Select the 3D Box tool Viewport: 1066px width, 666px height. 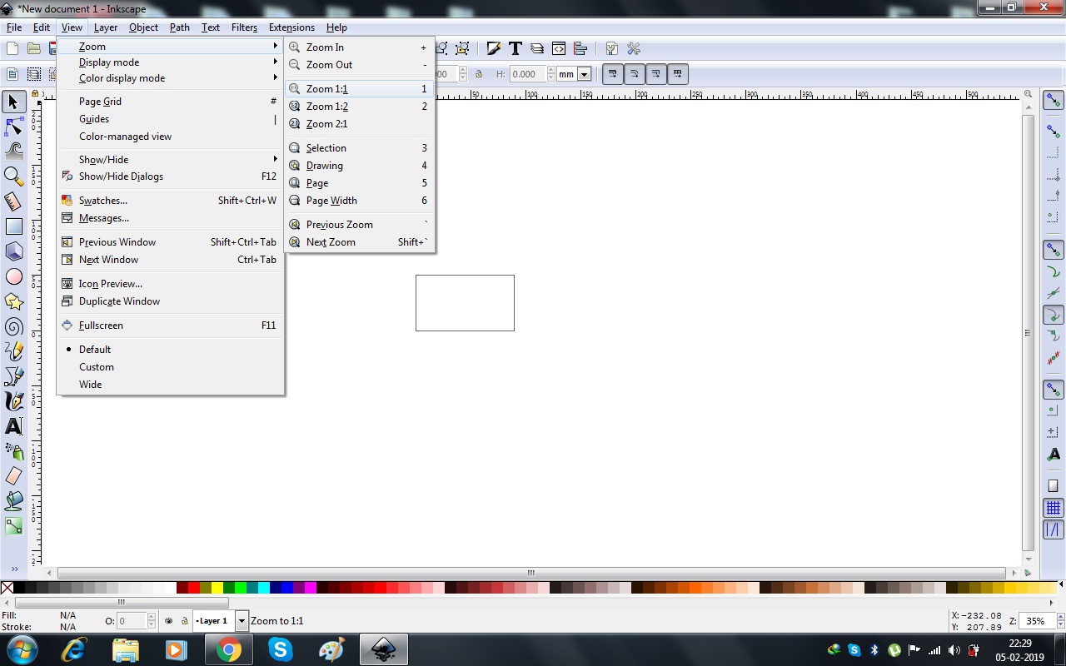[13, 251]
